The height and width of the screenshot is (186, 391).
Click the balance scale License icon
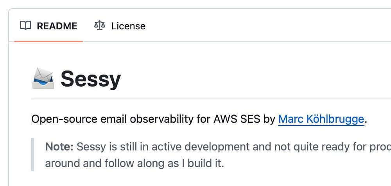pyautogui.click(x=100, y=26)
